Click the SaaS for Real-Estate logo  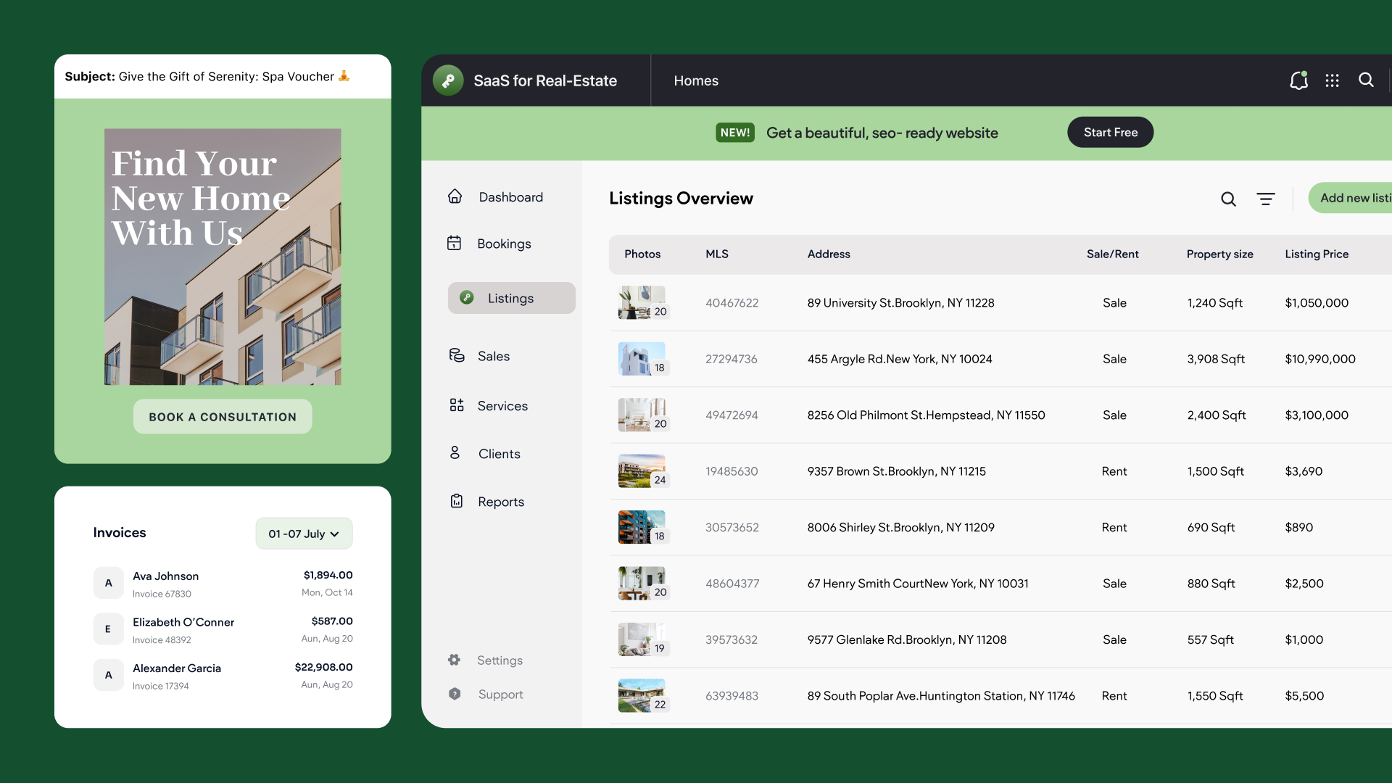[x=448, y=80]
